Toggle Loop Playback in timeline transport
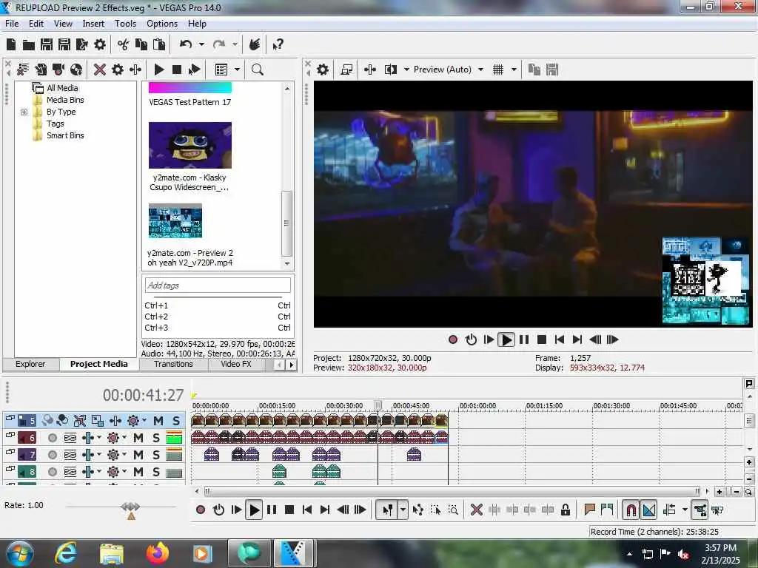 click(x=218, y=510)
